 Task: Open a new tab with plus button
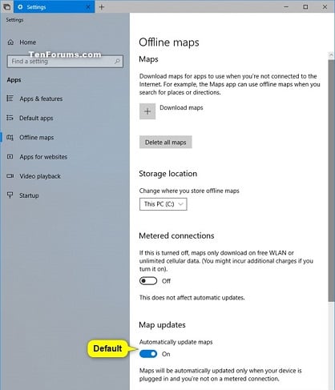(102, 7)
